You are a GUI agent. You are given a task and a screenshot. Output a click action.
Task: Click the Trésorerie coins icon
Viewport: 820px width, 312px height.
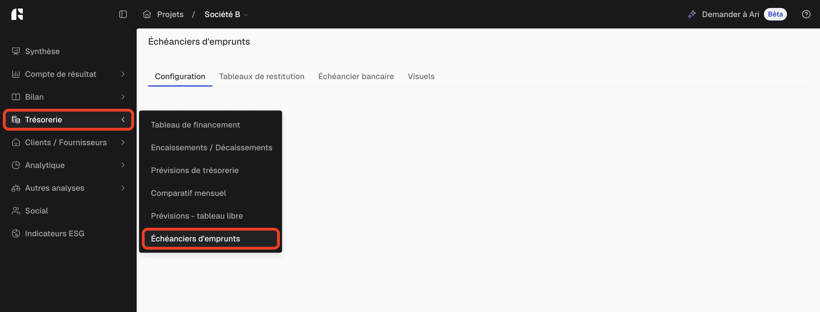pos(16,120)
